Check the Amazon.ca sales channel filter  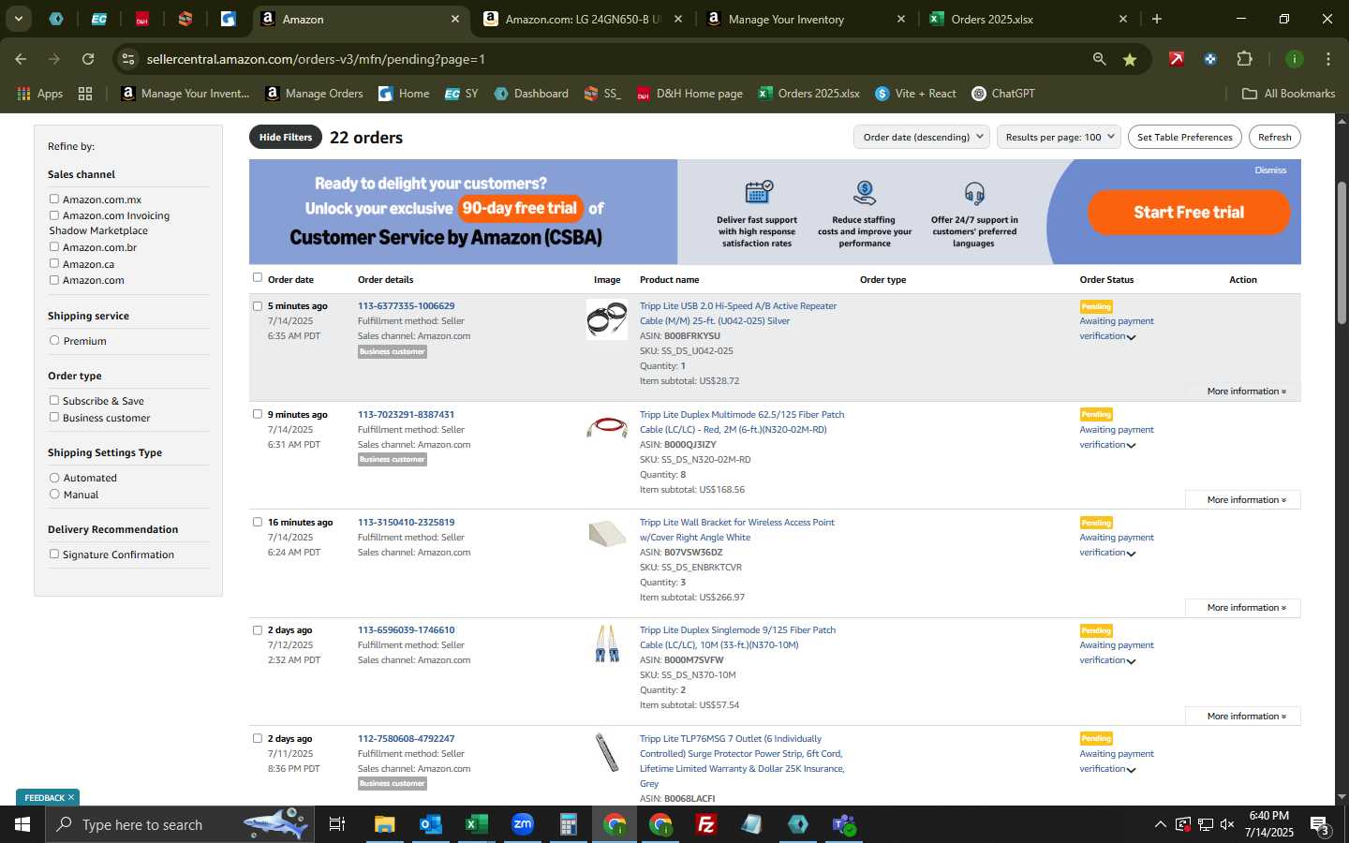point(54,263)
